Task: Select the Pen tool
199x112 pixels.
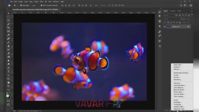Action: (x=8, y=68)
